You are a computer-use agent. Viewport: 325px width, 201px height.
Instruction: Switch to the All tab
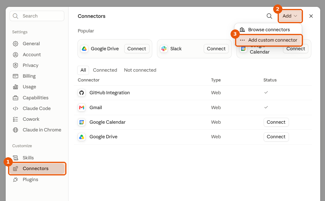[83, 70]
